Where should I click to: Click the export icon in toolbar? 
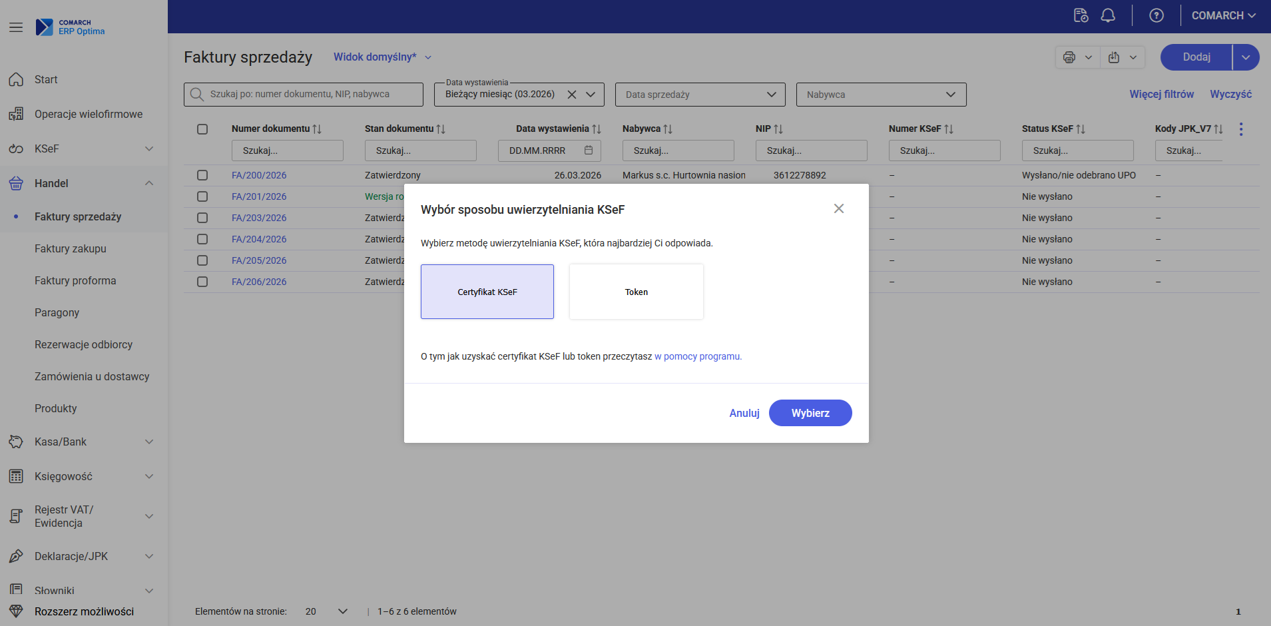tap(1114, 57)
